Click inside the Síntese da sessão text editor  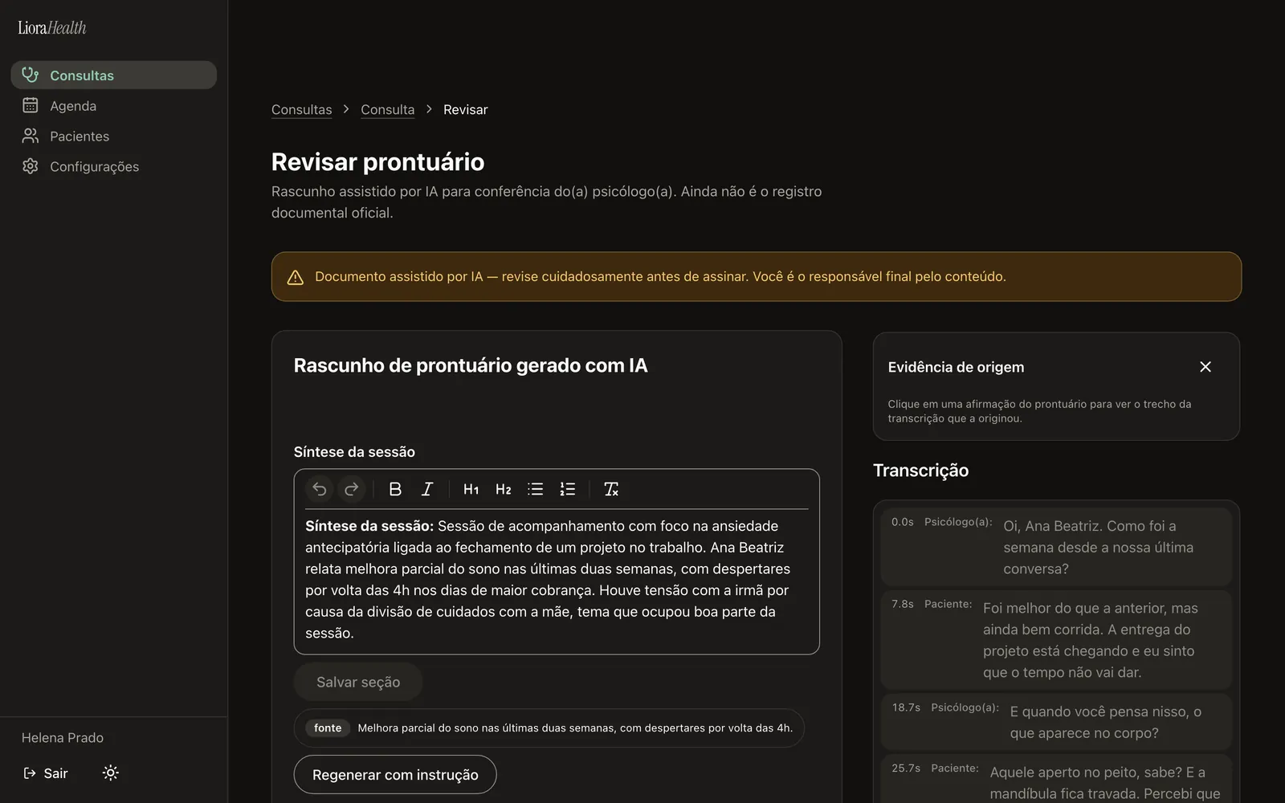[557, 580]
